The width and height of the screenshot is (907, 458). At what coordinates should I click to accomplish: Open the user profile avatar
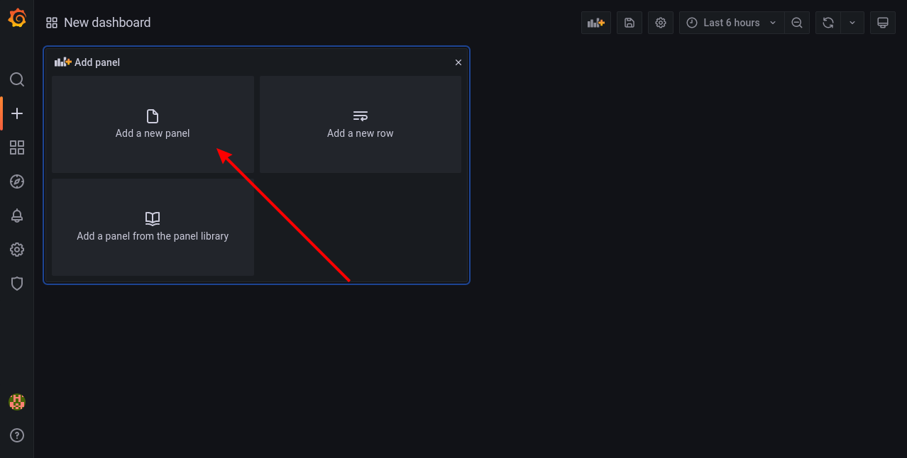17,402
